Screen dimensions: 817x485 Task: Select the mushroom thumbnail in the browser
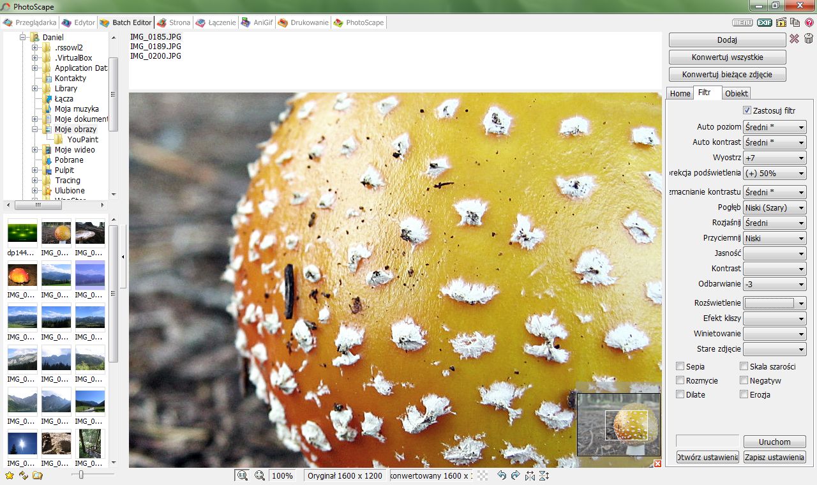click(56, 233)
